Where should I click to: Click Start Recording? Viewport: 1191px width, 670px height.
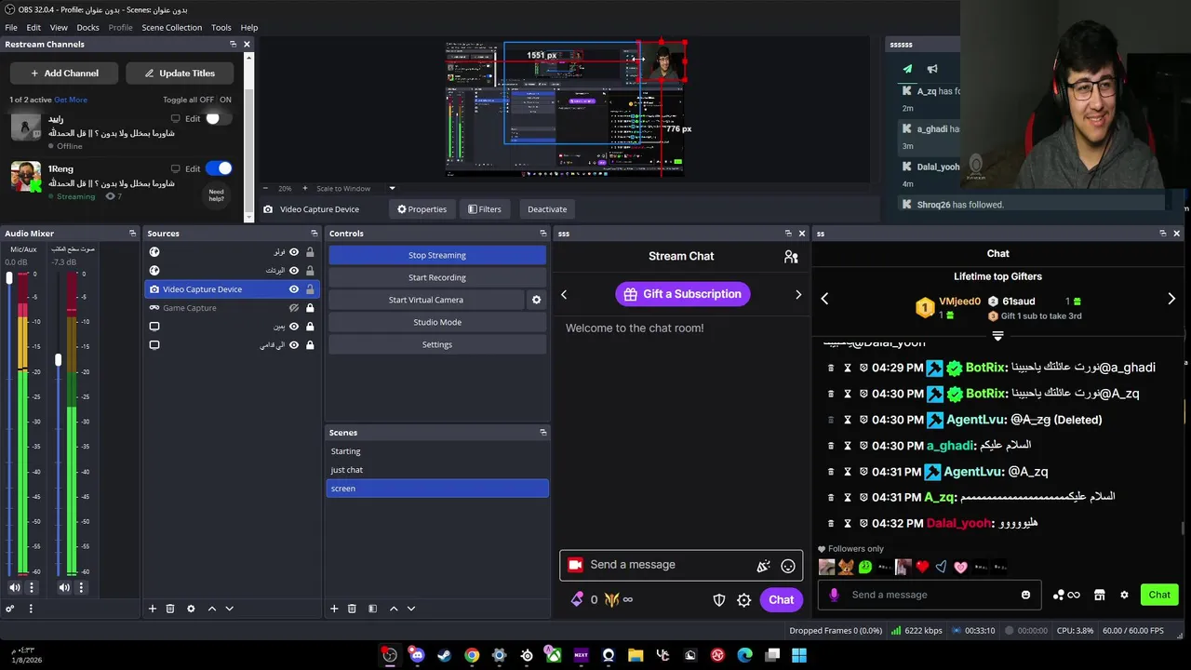click(x=437, y=277)
